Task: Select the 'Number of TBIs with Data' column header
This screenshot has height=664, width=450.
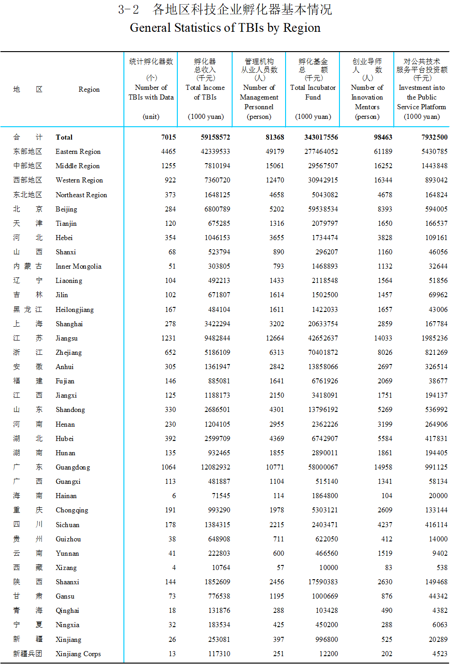Action: [x=151, y=92]
